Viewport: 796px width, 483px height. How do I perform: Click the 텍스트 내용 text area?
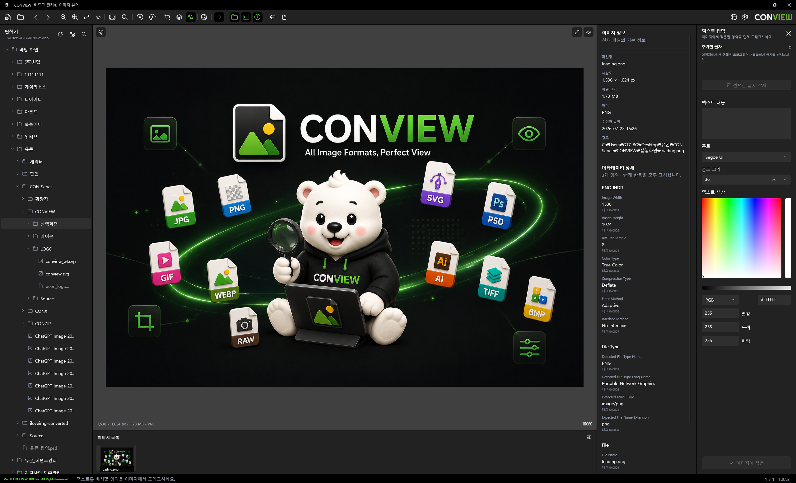pyautogui.click(x=746, y=123)
